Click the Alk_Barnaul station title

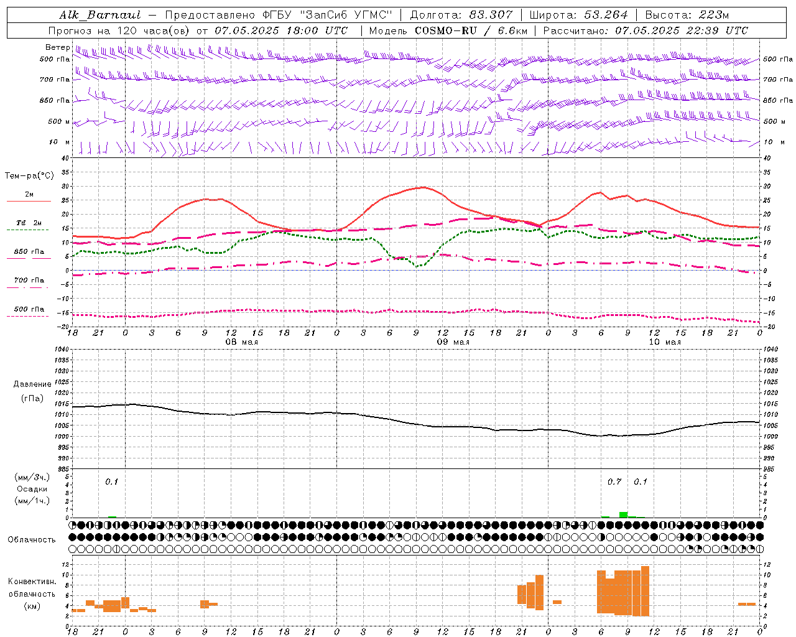pyautogui.click(x=100, y=15)
